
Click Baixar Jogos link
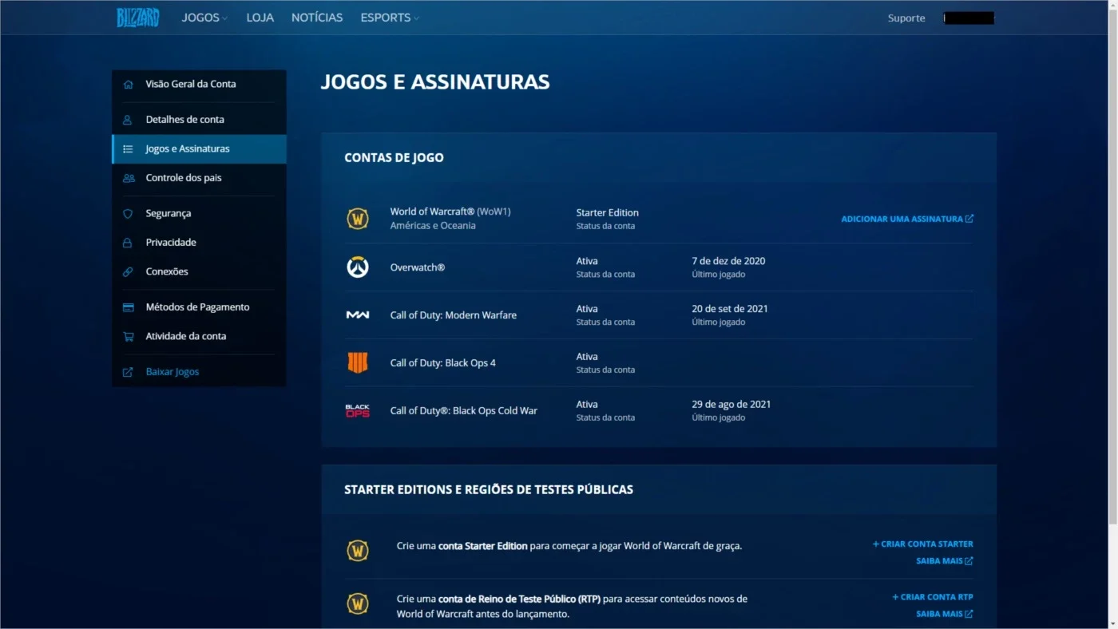(172, 372)
